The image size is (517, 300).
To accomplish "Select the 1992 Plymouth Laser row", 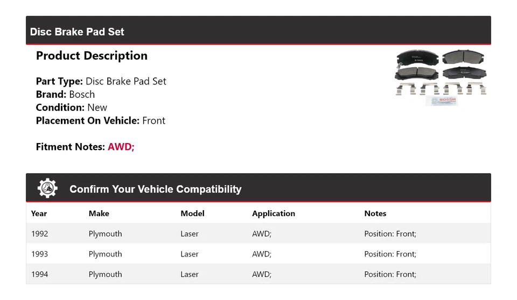I will (258, 234).
